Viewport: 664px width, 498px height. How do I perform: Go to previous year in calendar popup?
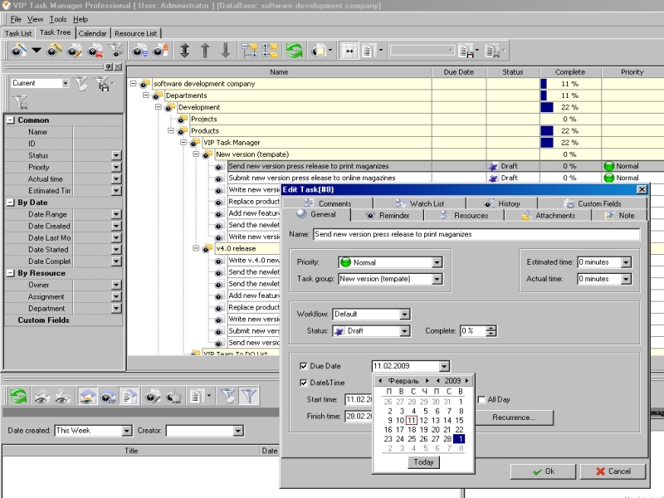point(438,381)
